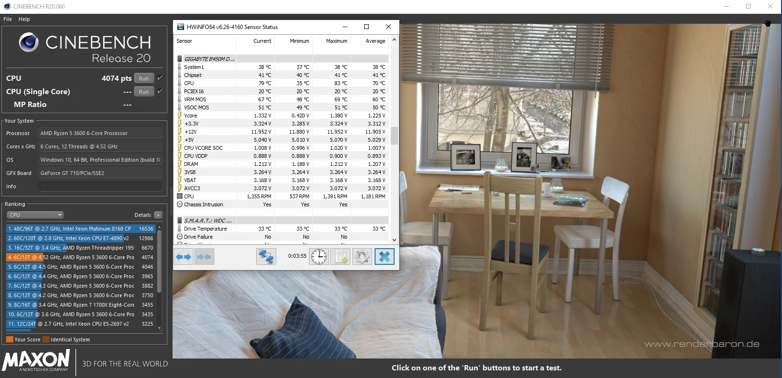Click the Info input field
782x378 pixels.
tap(100, 186)
